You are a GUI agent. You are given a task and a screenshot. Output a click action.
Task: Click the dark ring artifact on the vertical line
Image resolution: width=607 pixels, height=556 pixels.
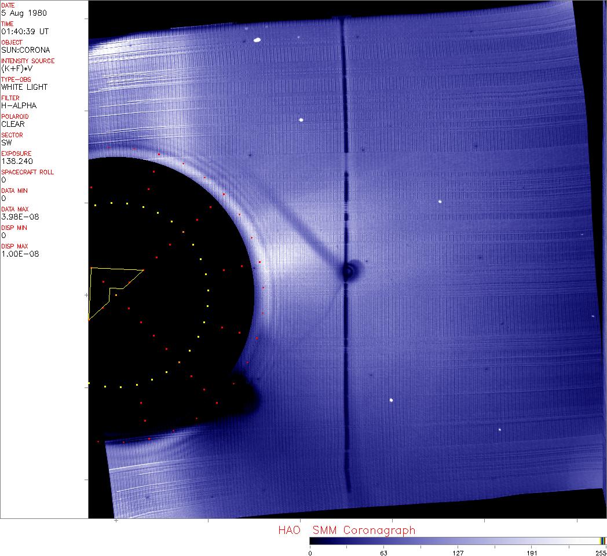349,270
